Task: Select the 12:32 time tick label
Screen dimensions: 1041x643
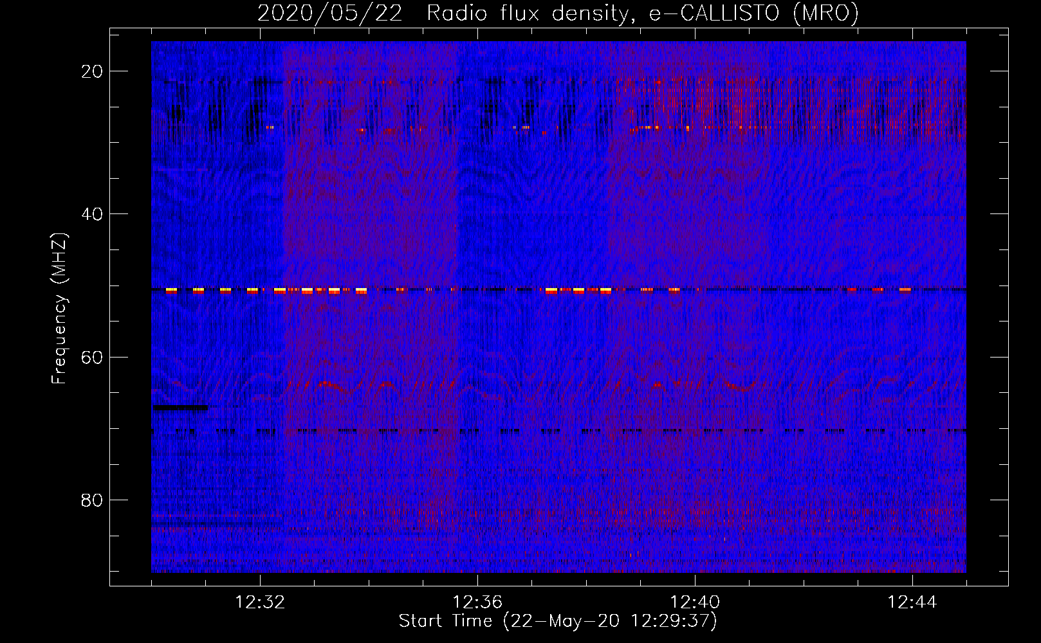Action: (x=260, y=603)
